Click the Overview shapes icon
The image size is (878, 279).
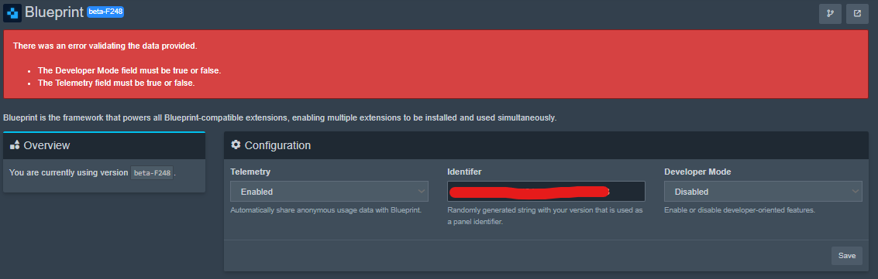click(15, 145)
